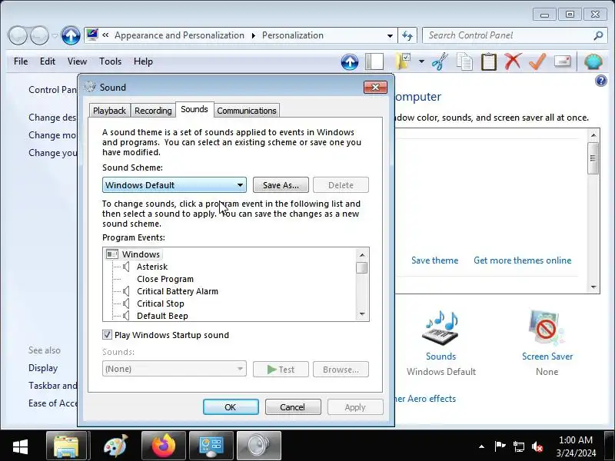The width and height of the screenshot is (615, 461).
Task: Open the Sound Scheme dropdown
Action: pos(175,185)
